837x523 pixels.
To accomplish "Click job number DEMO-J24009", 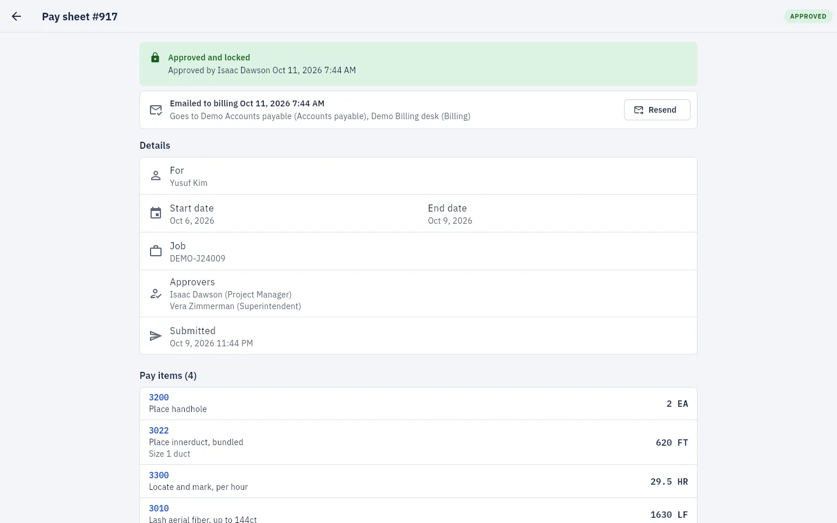I will (x=198, y=259).
